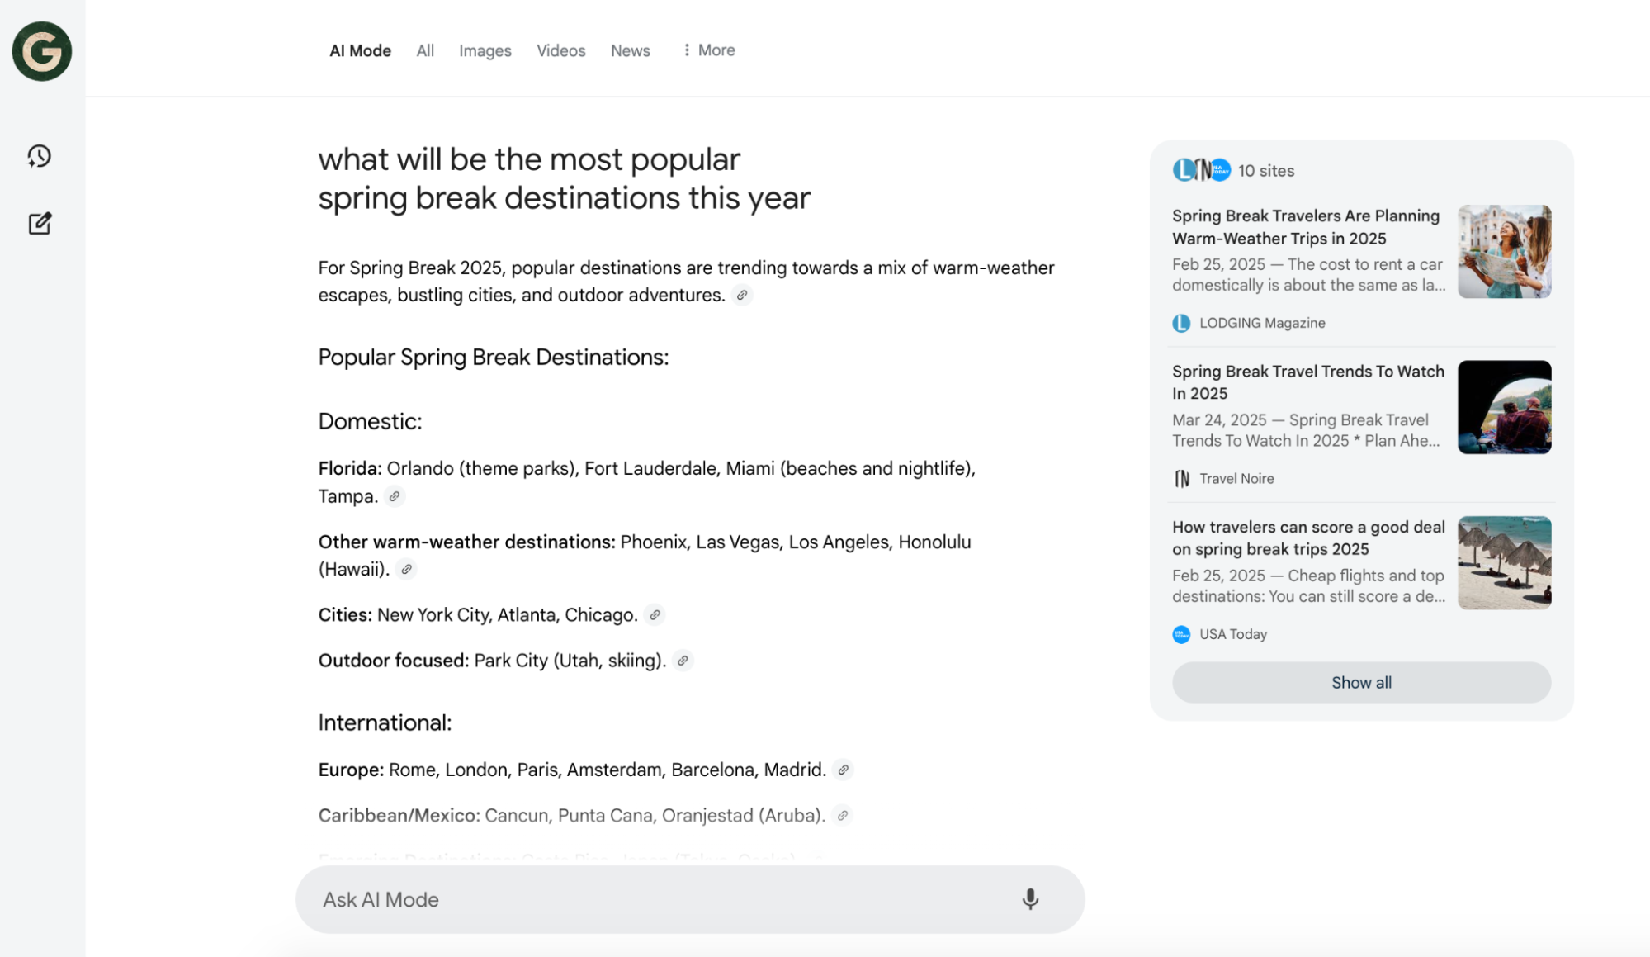Click the Feb 25, 2025 car rental snippet
Viewport: 1650px width, 957px height.
(1309, 275)
